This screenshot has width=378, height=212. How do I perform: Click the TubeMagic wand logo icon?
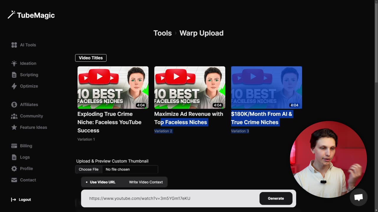[11, 15]
